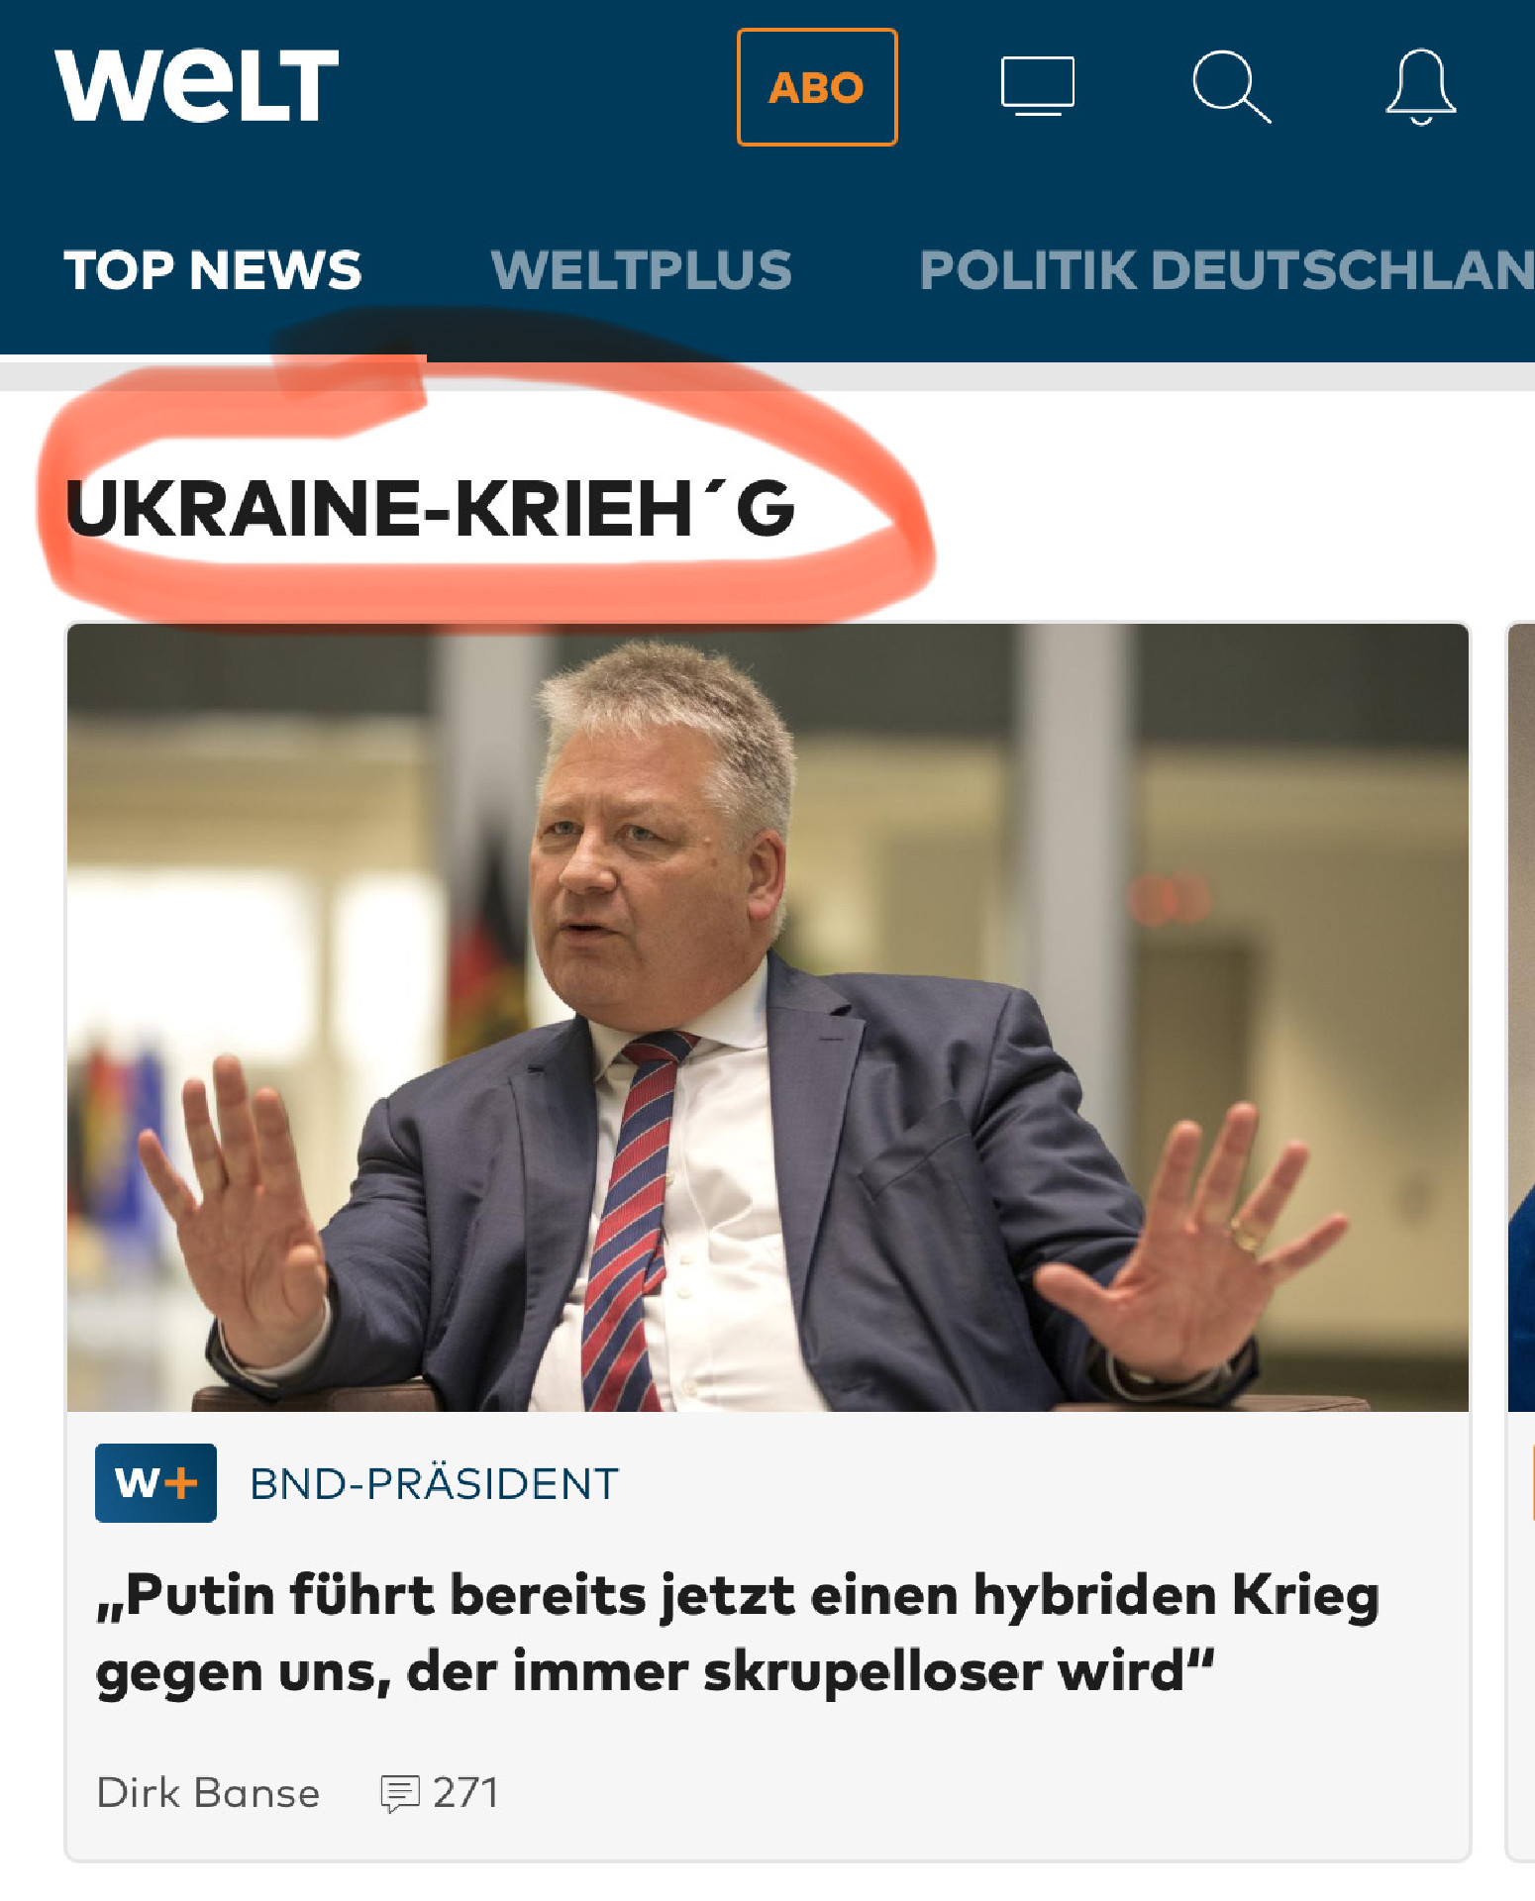Open the POLITIK DEUTSCHLAND tab
1535x1901 pixels.
point(1227,269)
